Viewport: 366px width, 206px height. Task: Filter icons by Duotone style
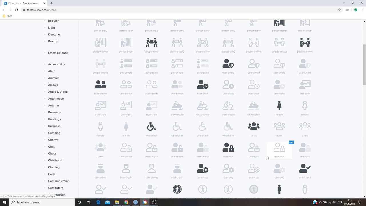pos(54,35)
